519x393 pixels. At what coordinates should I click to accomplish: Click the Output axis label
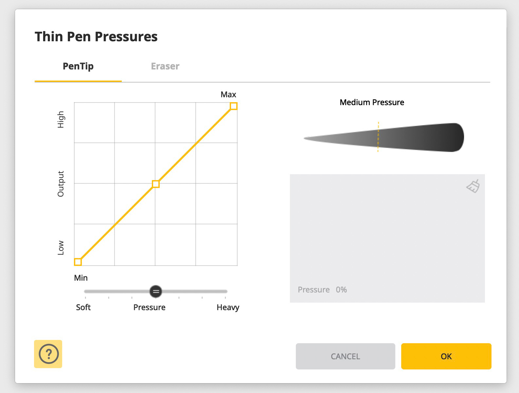tap(60, 184)
